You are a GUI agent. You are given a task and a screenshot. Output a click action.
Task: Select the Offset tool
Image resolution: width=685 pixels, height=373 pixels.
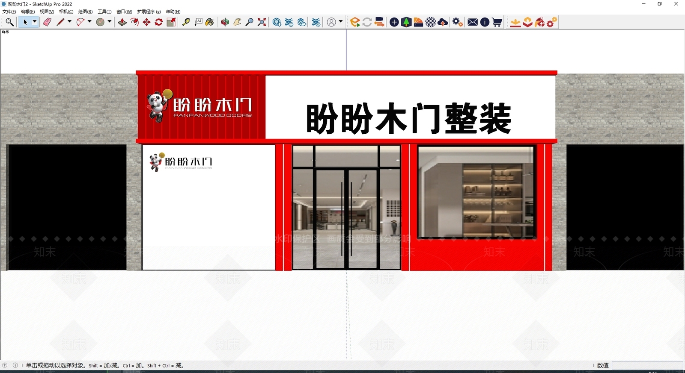tap(134, 22)
